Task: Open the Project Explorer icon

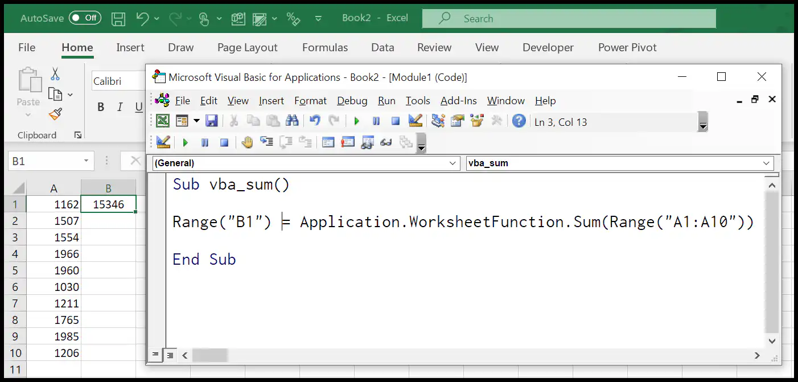Action: pyautogui.click(x=438, y=121)
